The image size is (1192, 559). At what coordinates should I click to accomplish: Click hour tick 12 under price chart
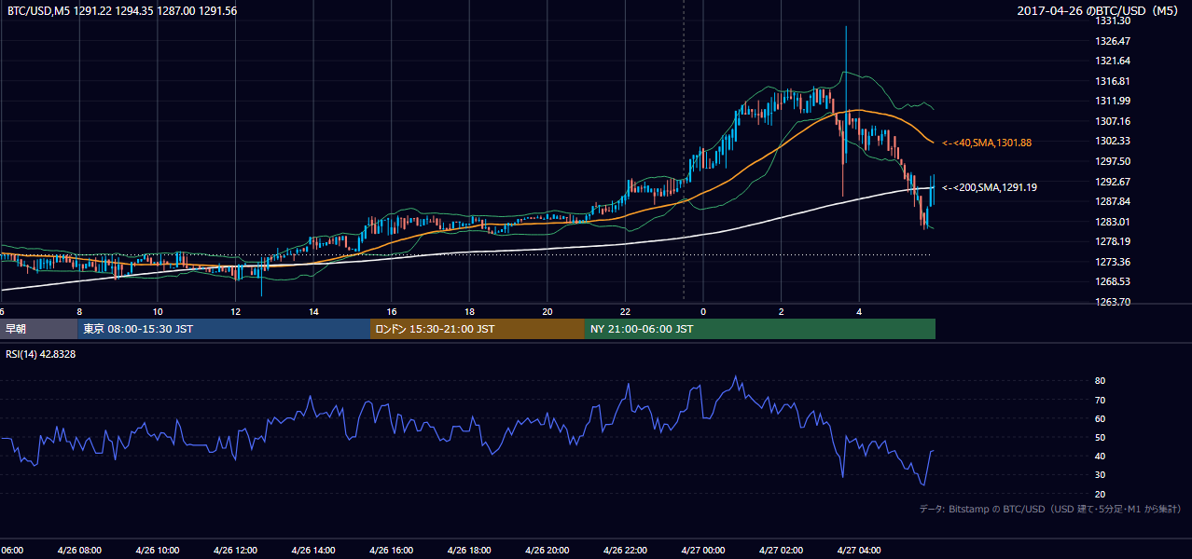235,311
